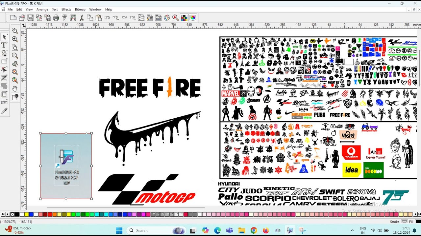Show hidden system tray icons chevron
The height and width of the screenshot is (236, 421).
coord(352,230)
